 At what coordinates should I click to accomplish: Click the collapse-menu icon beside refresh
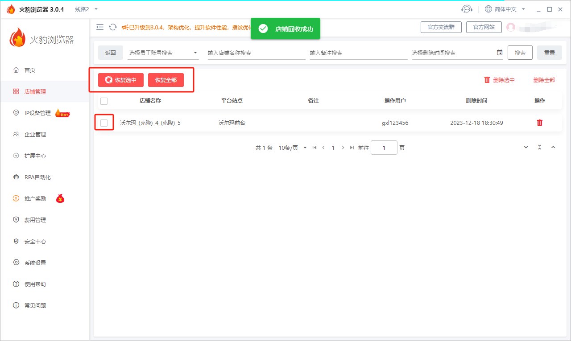tap(100, 27)
